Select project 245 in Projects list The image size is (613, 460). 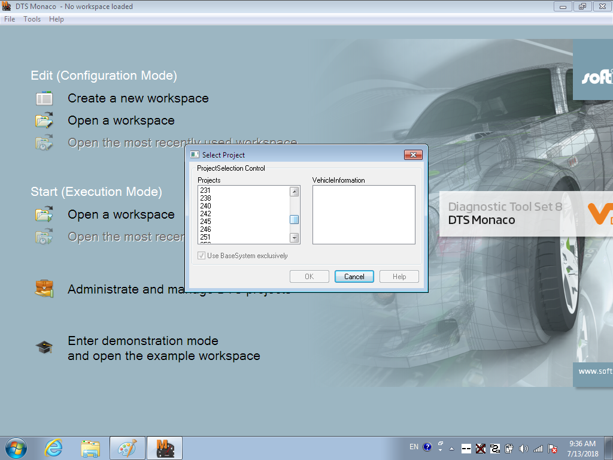pyautogui.click(x=205, y=222)
